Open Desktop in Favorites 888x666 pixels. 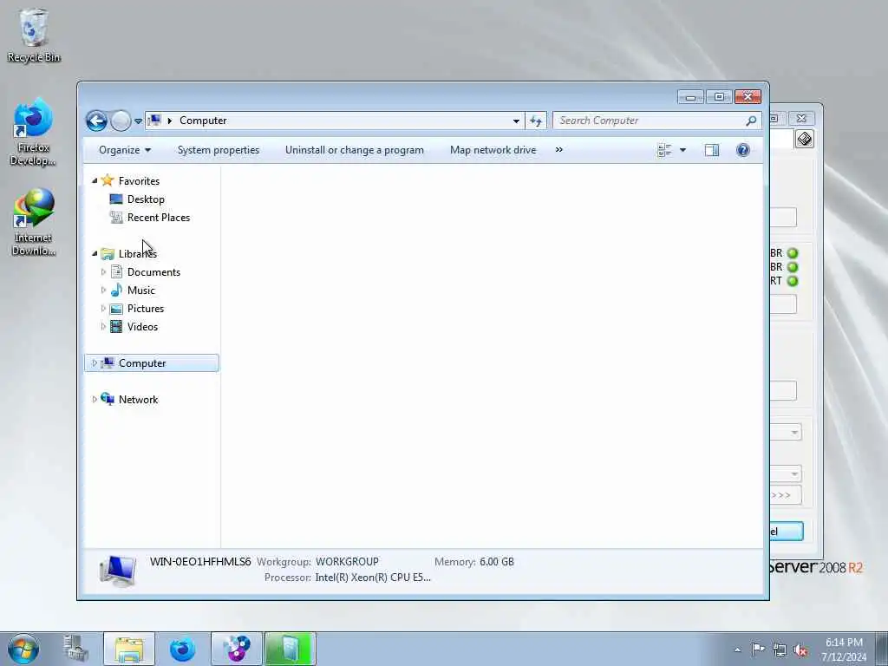[146, 199]
